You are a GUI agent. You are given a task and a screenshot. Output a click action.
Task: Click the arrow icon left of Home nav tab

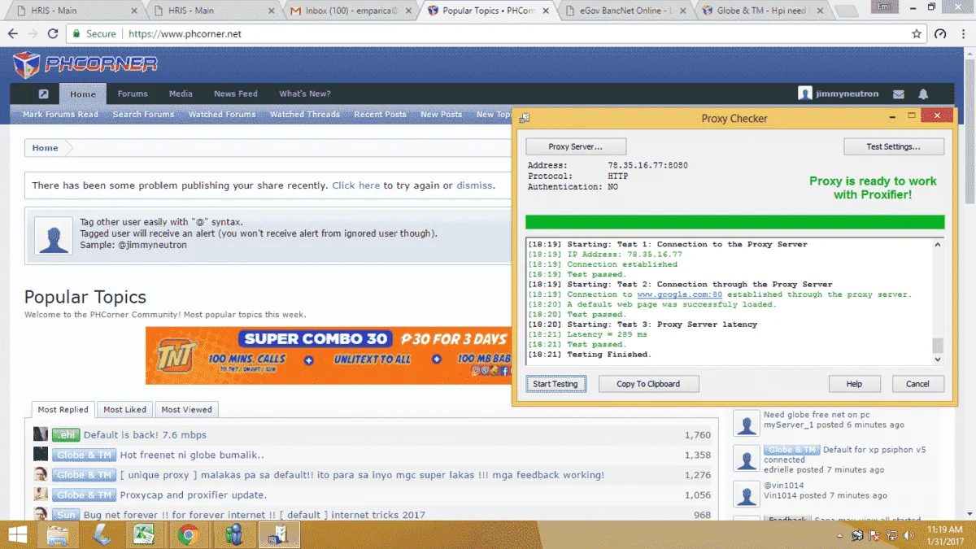43,94
